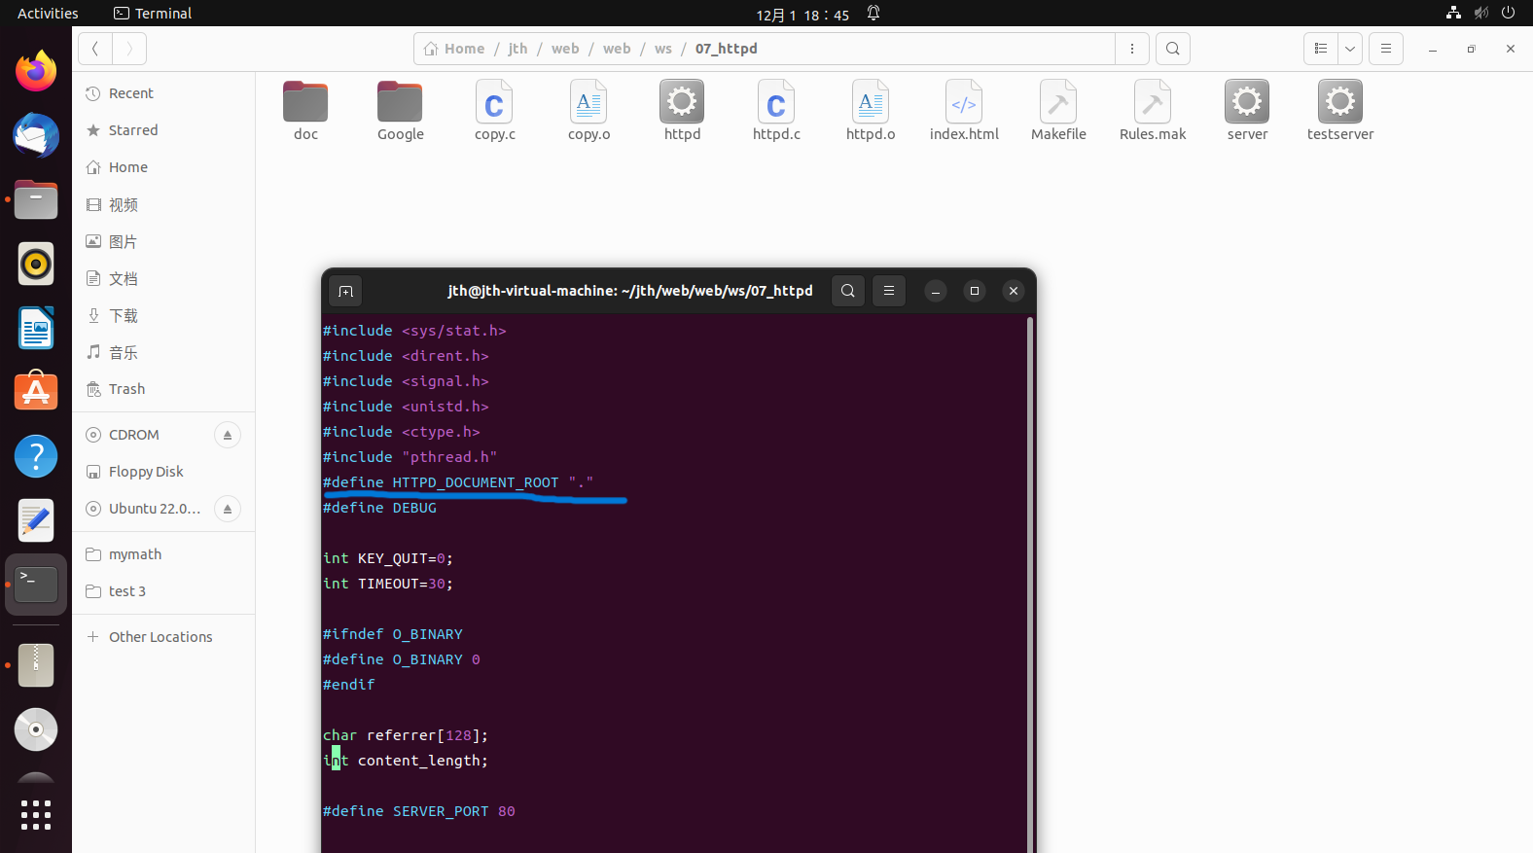Open 图片 folder in sidebar
The image size is (1533, 853).
pyautogui.click(x=163, y=241)
